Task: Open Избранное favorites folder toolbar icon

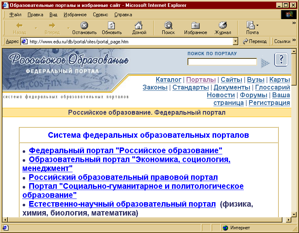Action: (x=196, y=26)
